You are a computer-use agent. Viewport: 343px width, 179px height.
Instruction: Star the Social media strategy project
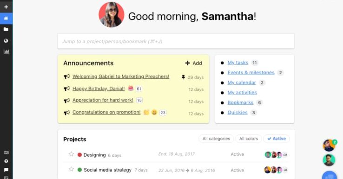[71, 169]
